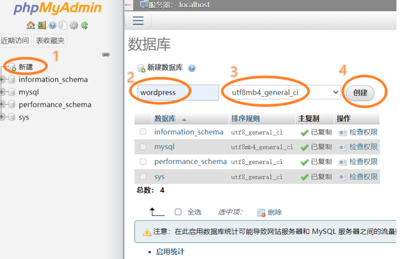
Task: Click the 总数: 4 total text
Action: tap(150, 190)
